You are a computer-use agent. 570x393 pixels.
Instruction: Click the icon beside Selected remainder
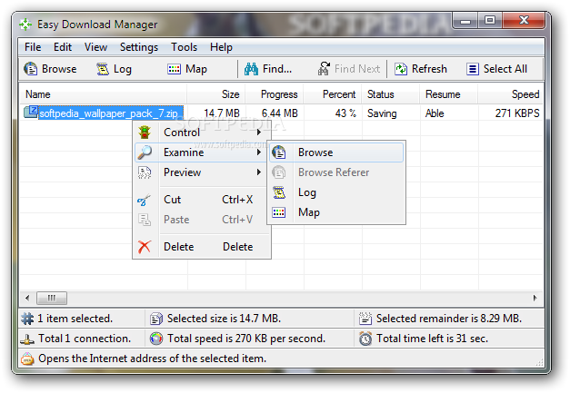click(x=365, y=319)
